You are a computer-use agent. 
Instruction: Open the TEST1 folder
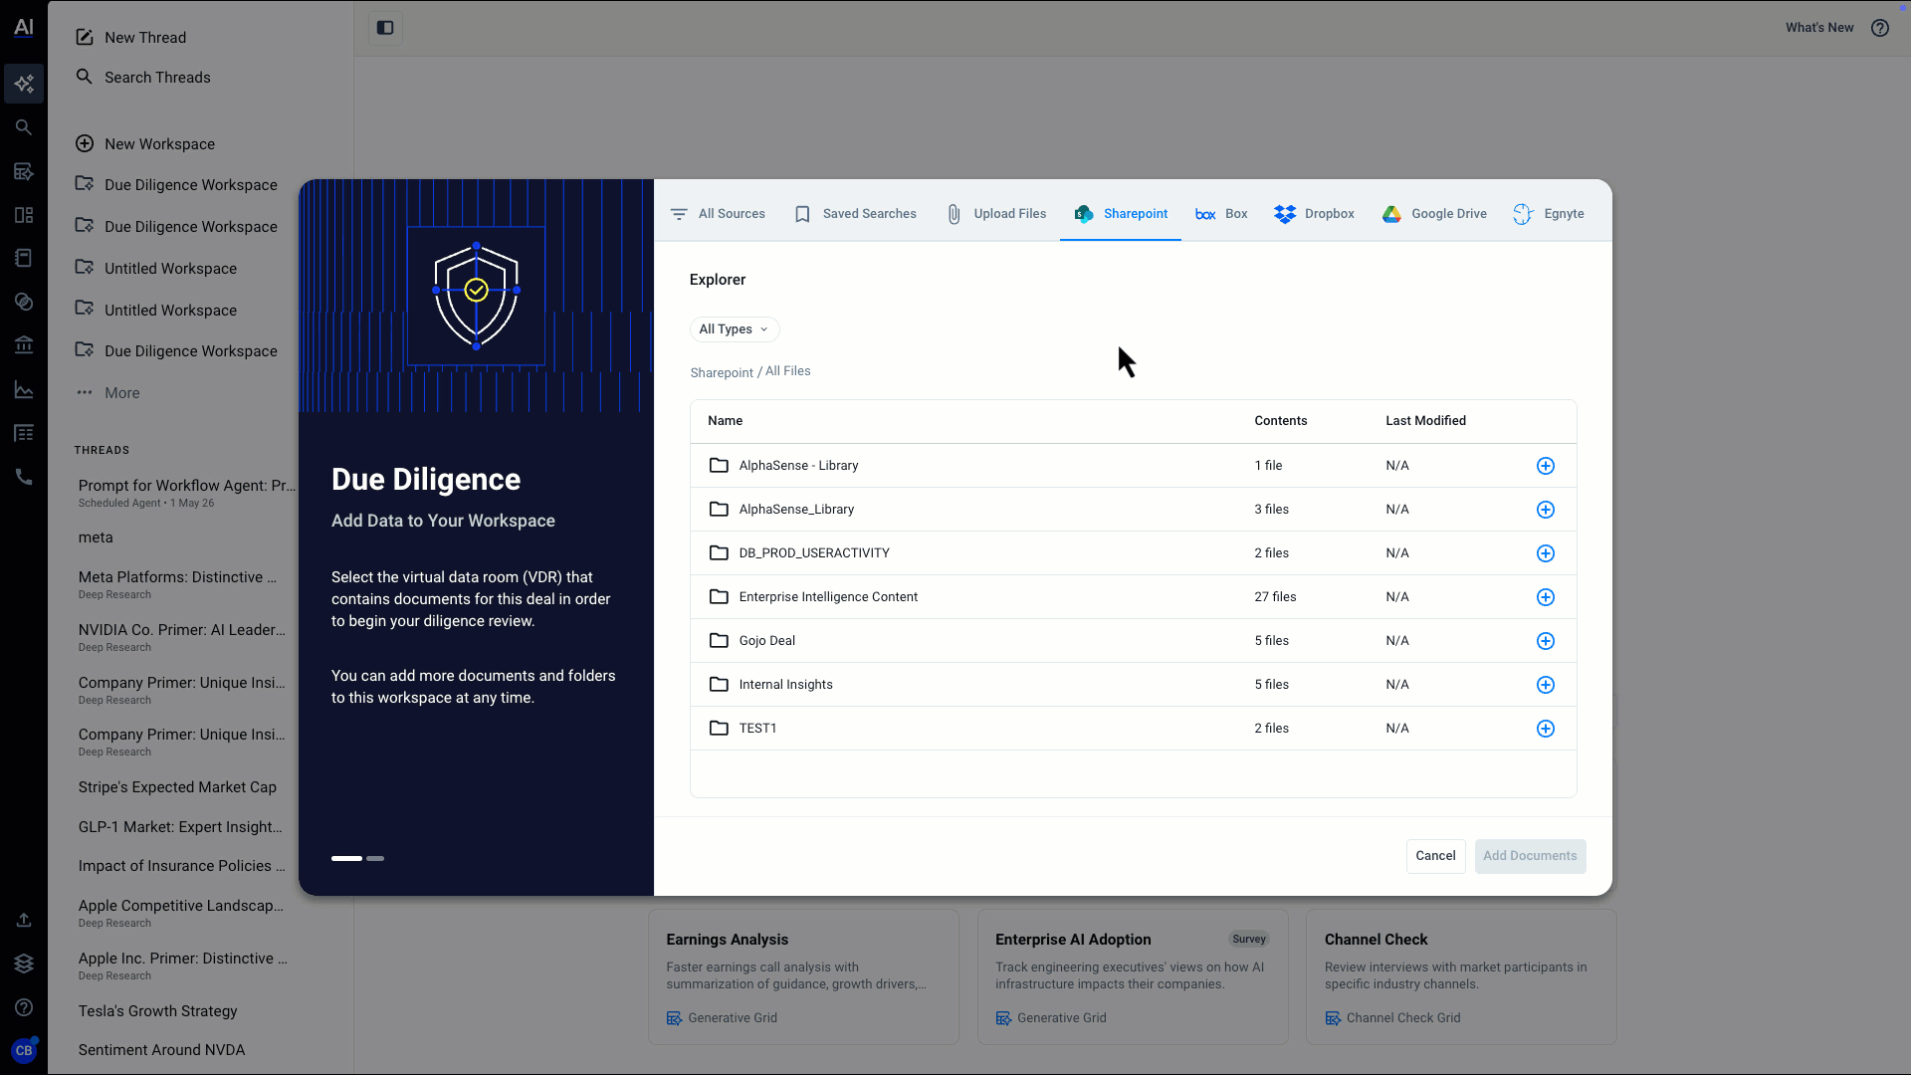(x=757, y=729)
